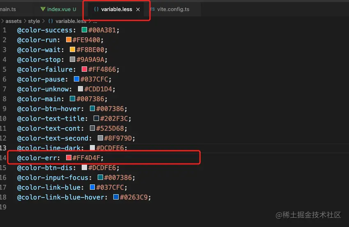The width and height of the screenshot is (349, 227).
Task: Click line number 1 in gutter
Action: (x=5, y=30)
